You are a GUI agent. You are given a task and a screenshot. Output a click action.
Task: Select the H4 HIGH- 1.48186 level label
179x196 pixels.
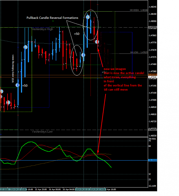pos(139,10)
